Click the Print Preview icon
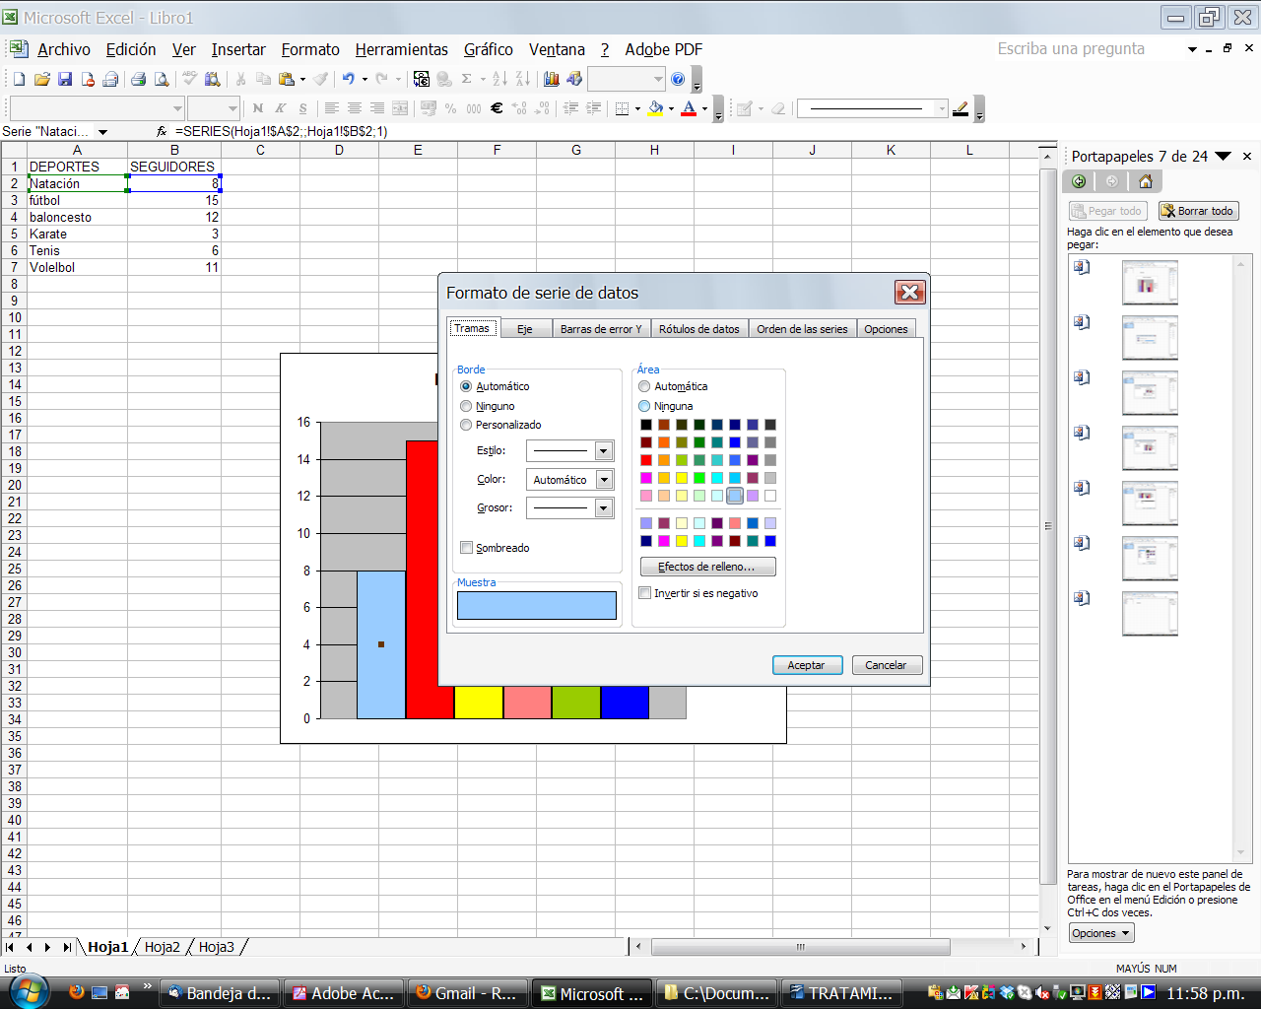 tap(162, 79)
